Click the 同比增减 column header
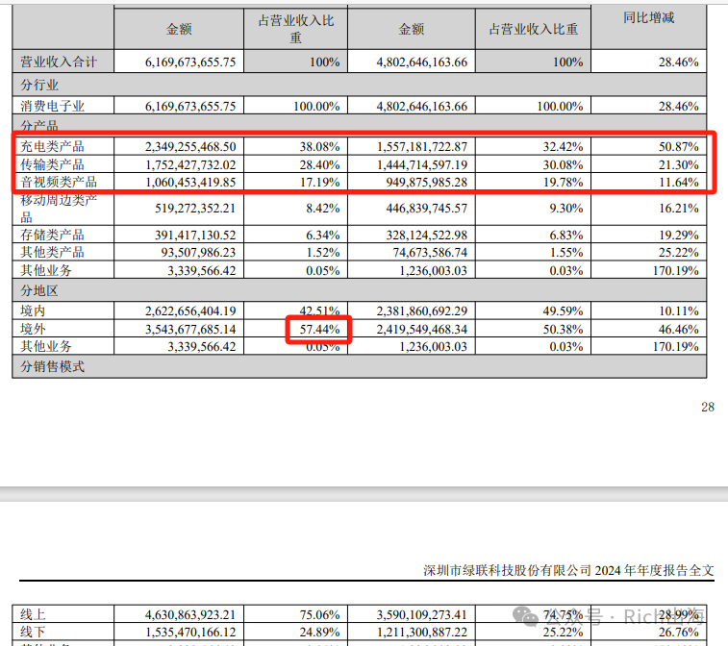The height and width of the screenshot is (646, 728). 648,18
